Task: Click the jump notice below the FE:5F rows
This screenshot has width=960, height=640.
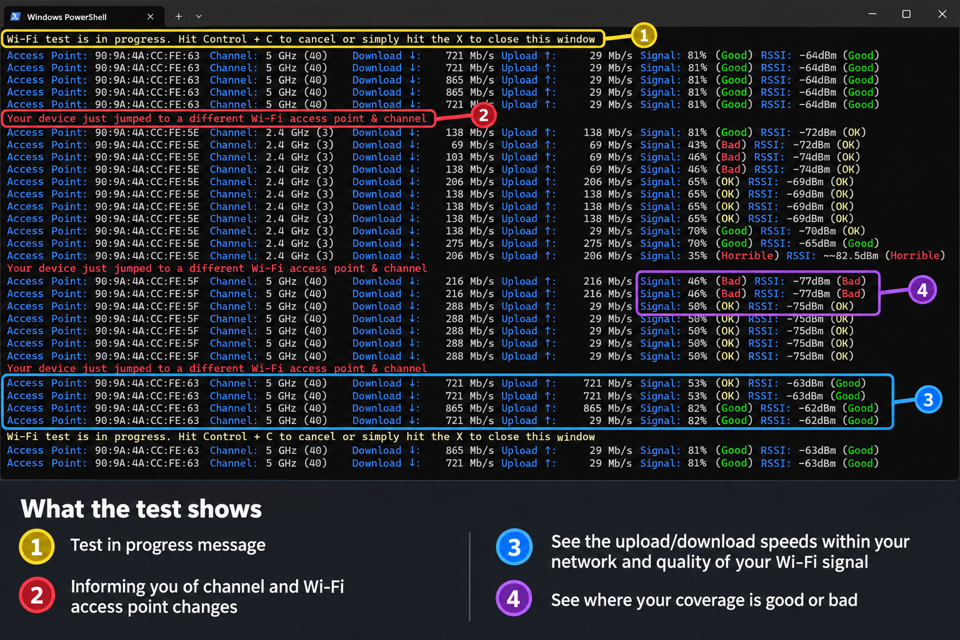Action: click(x=217, y=368)
